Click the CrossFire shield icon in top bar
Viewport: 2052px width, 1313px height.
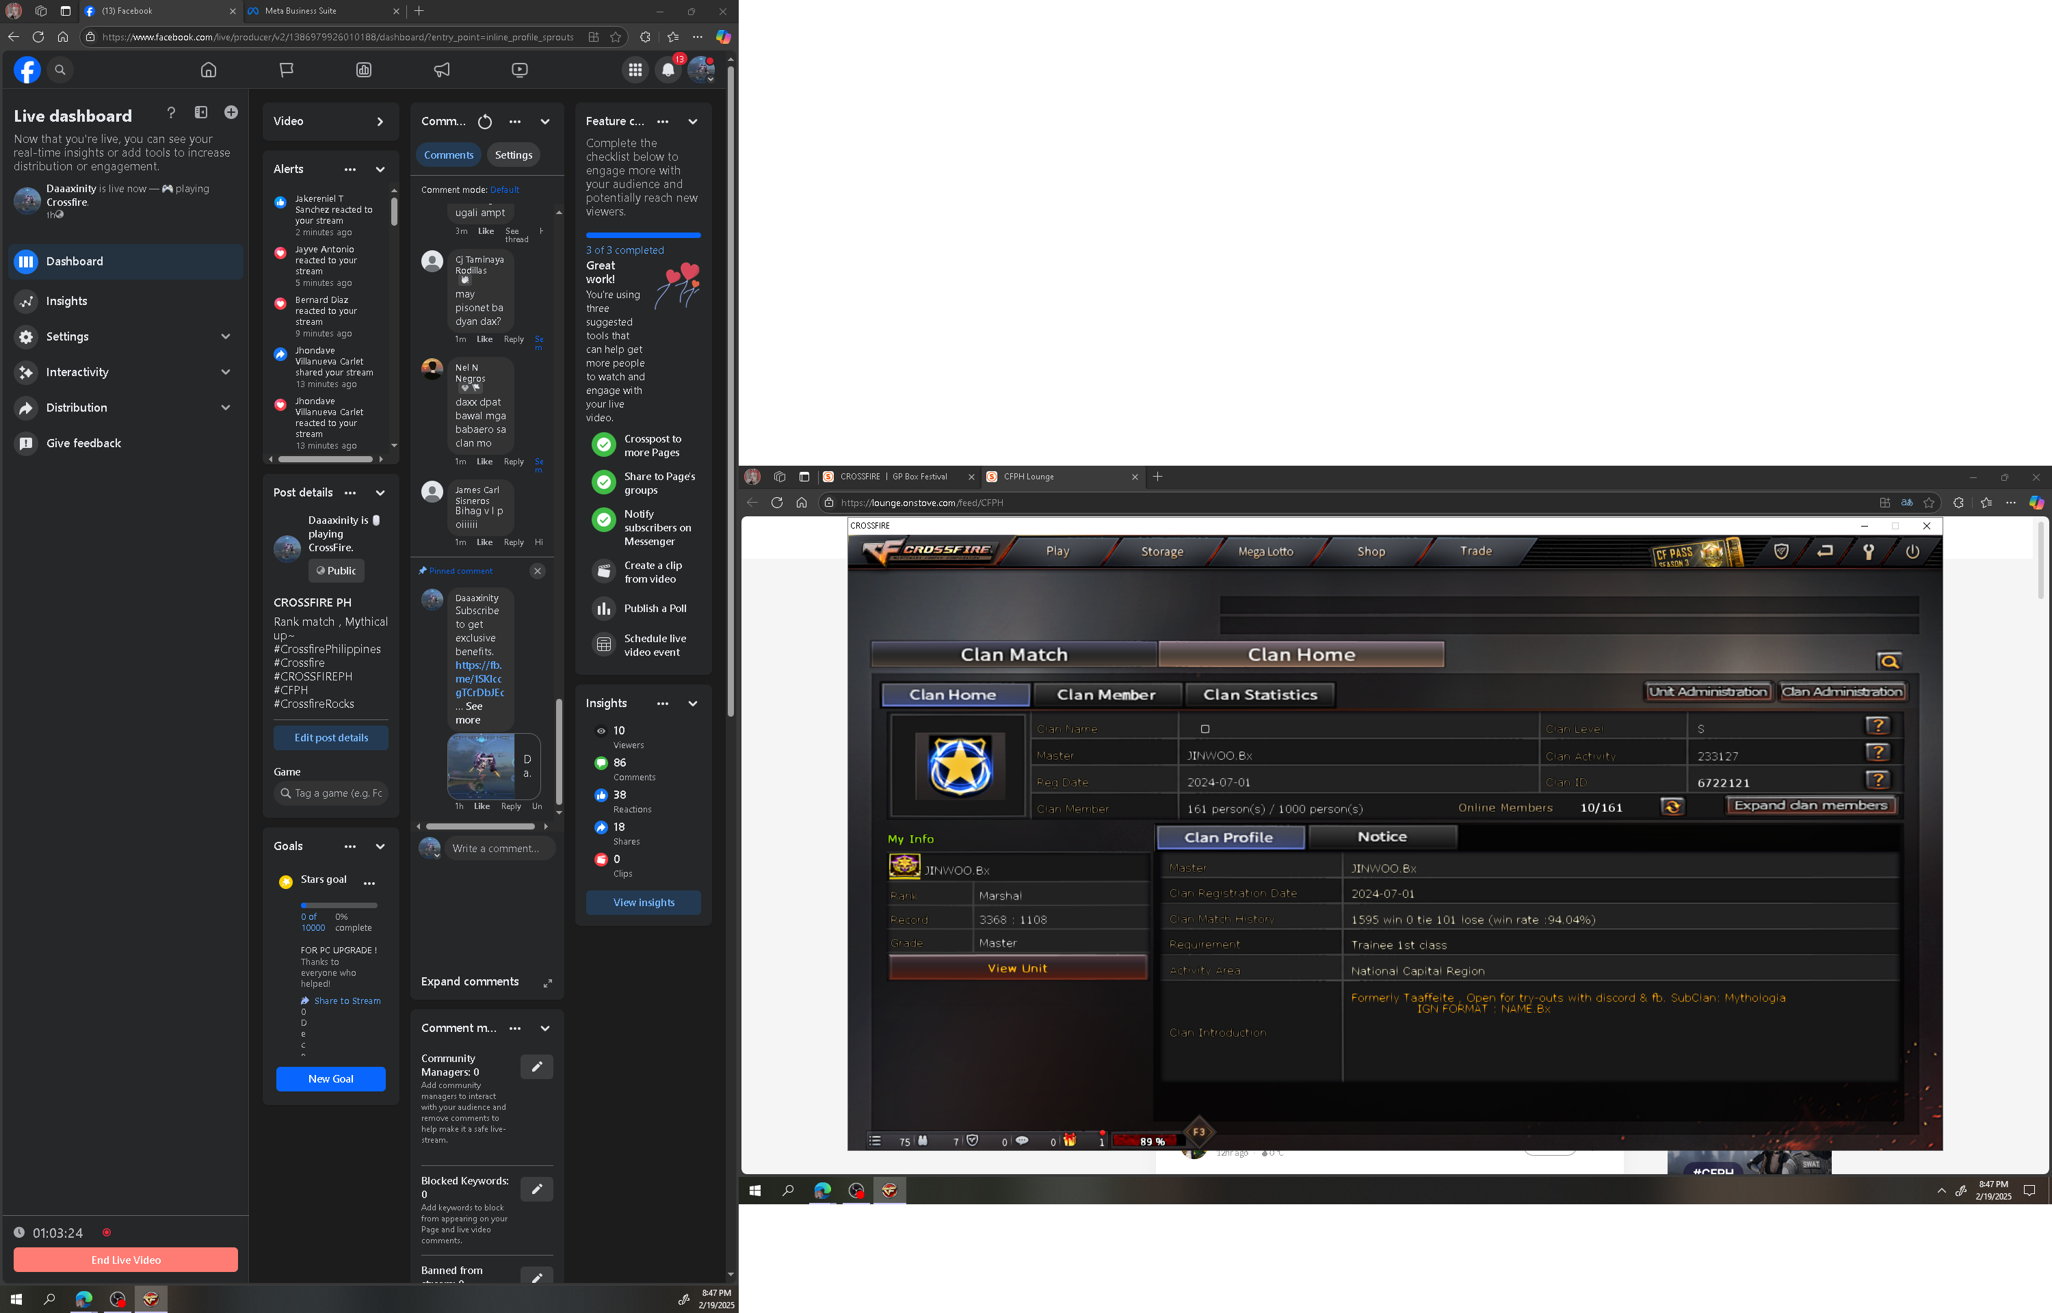point(1781,552)
